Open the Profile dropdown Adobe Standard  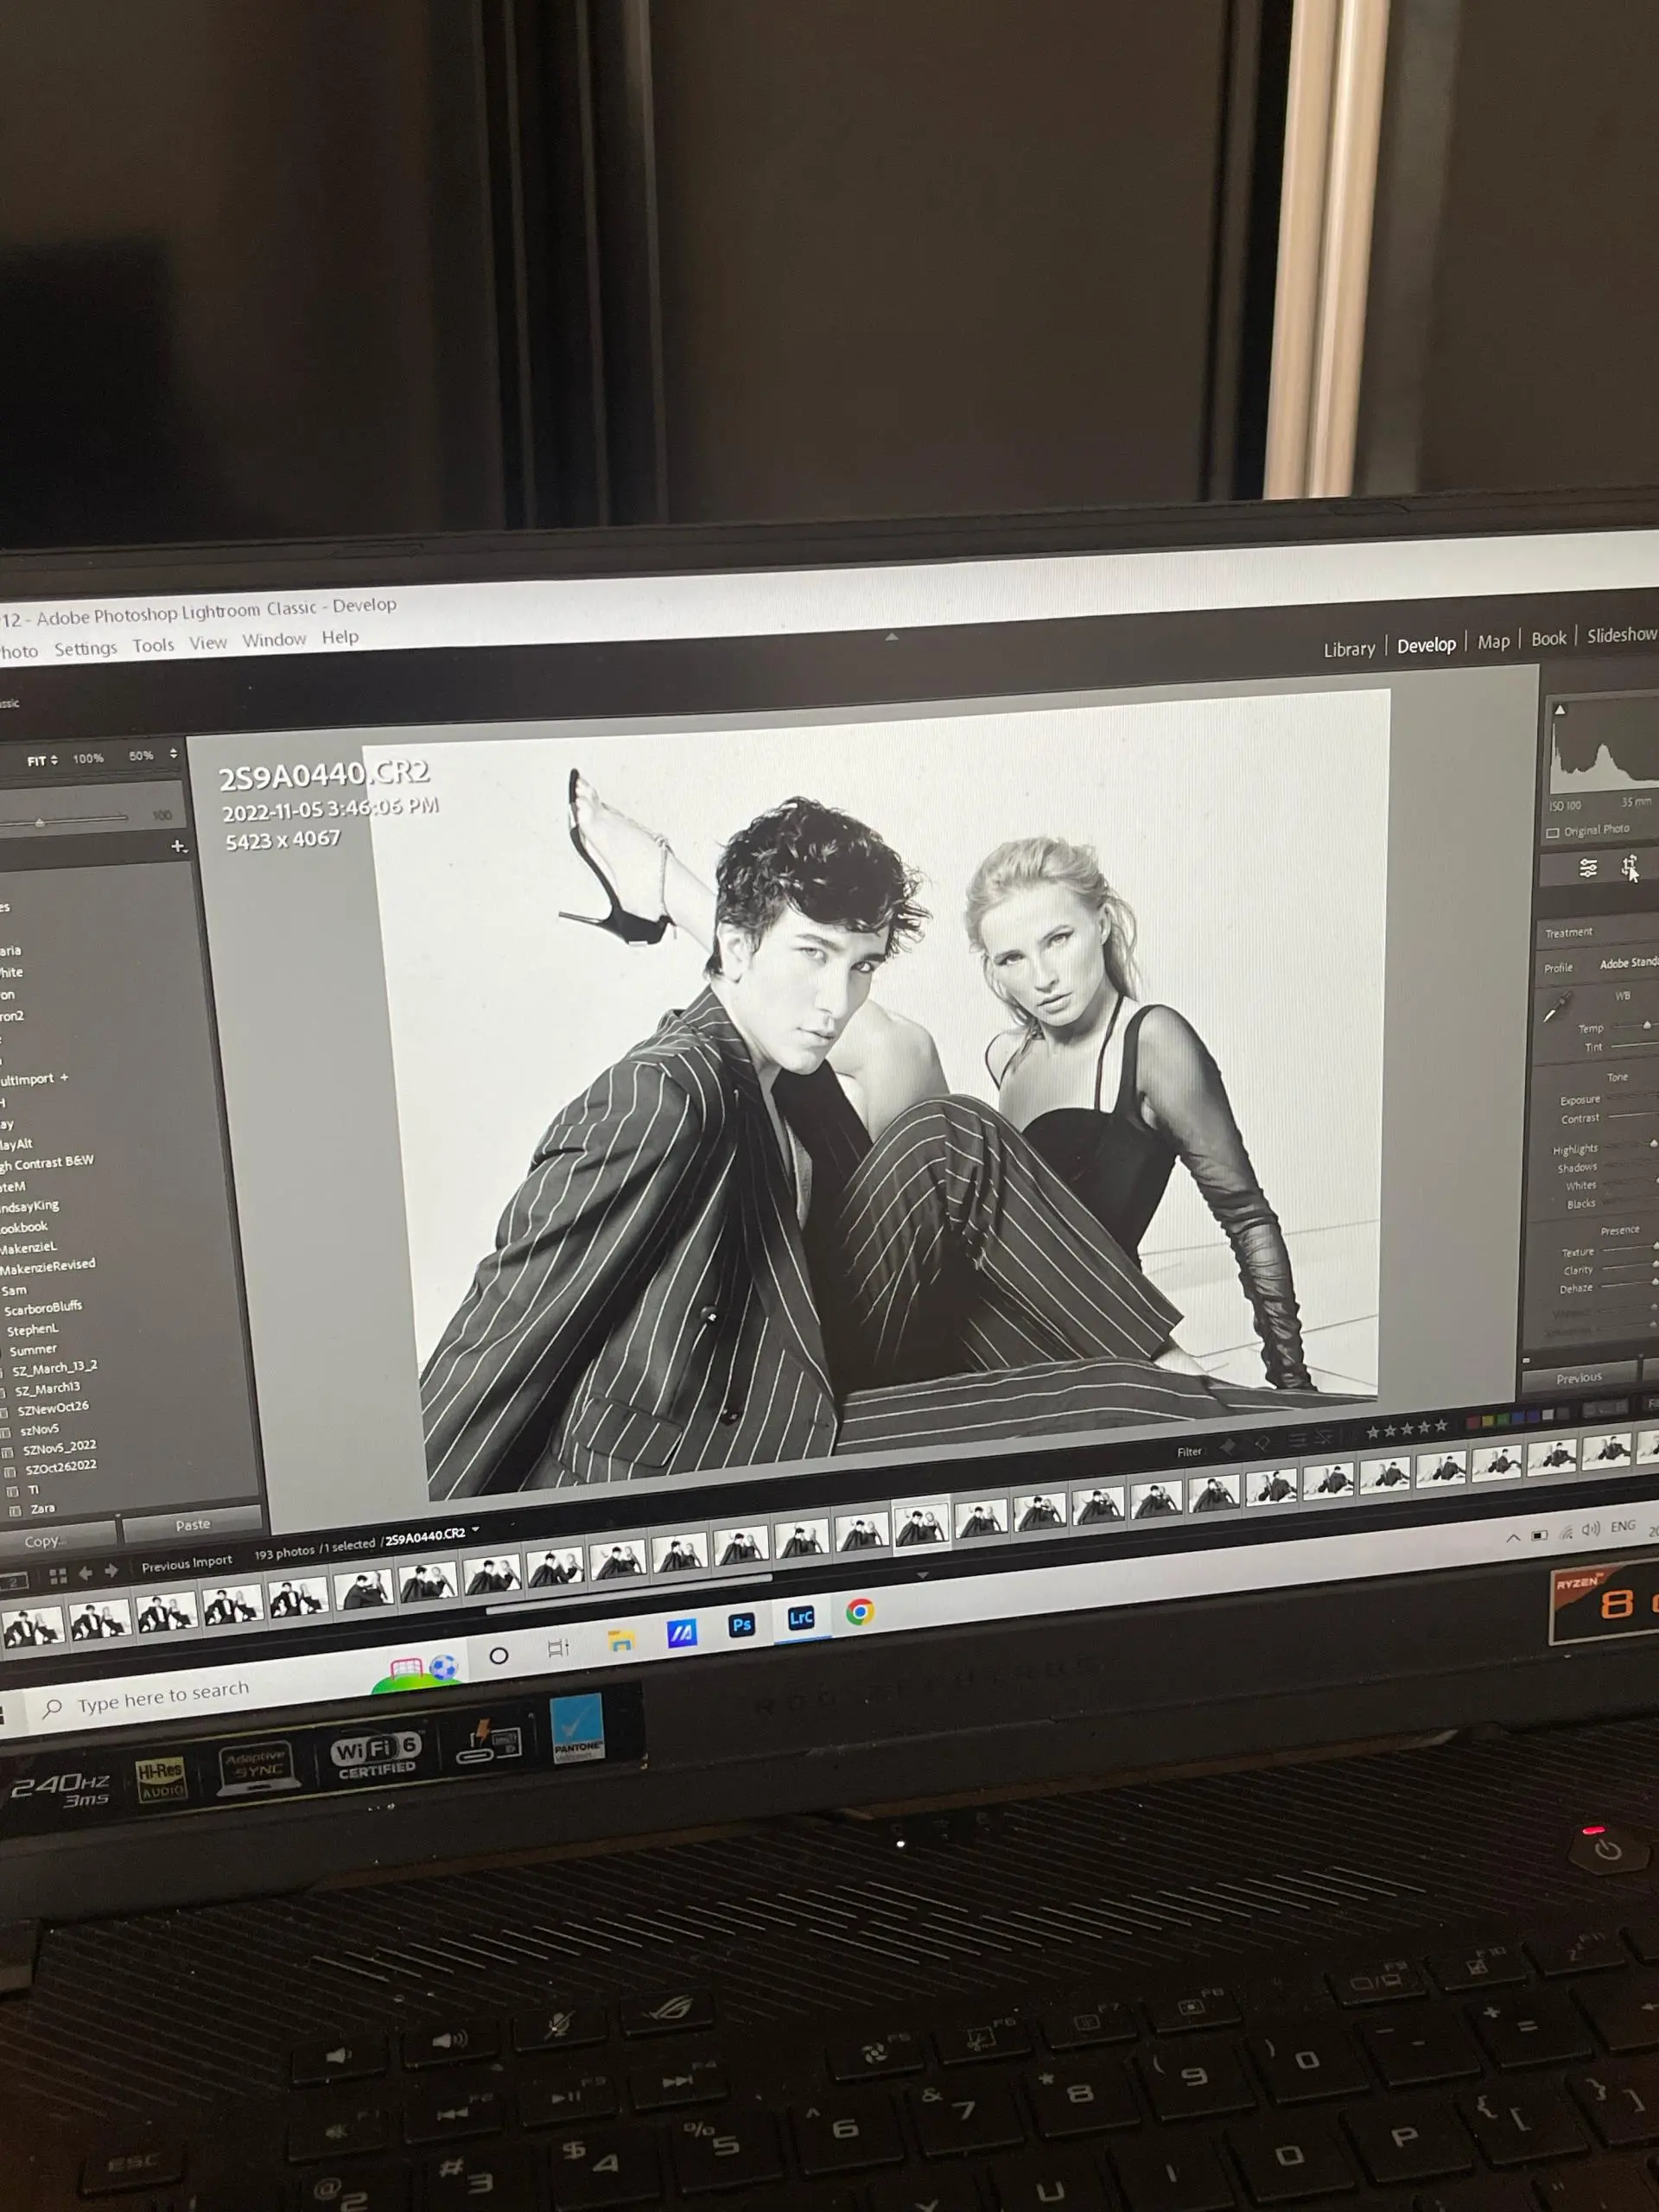1628,963
